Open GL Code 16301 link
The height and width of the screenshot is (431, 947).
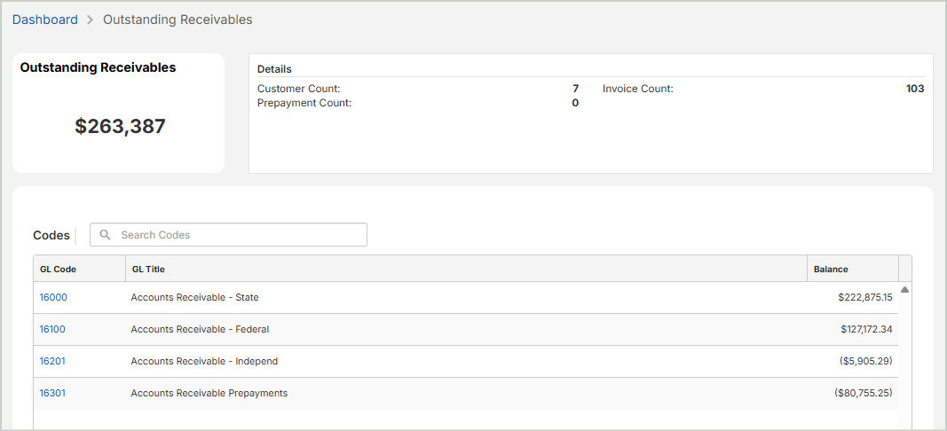pos(52,393)
